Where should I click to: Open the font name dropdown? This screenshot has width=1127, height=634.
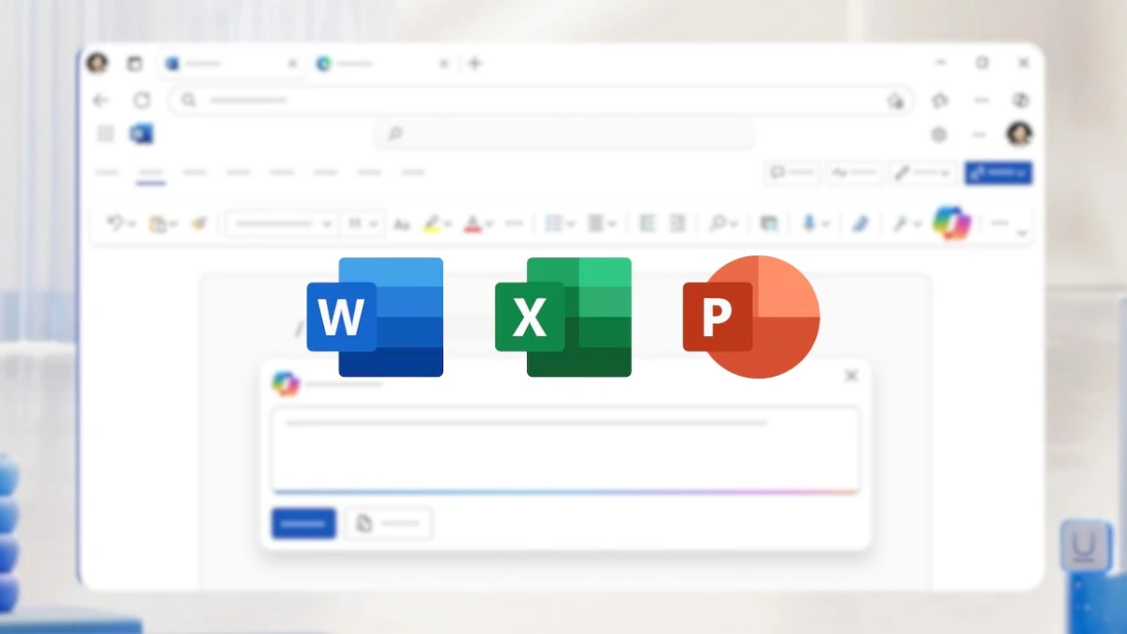[280, 224]
